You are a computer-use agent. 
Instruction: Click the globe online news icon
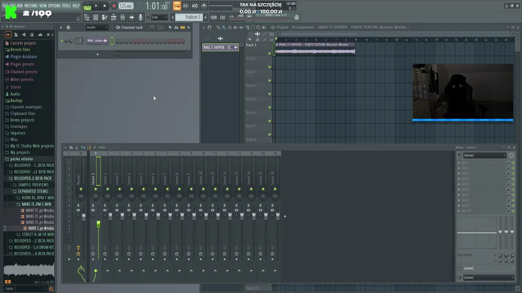(296, 17)
